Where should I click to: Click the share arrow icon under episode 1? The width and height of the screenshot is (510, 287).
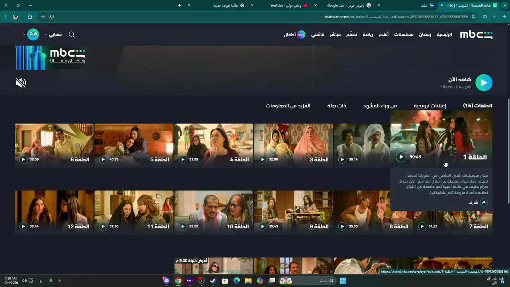(x=484, y=202)
